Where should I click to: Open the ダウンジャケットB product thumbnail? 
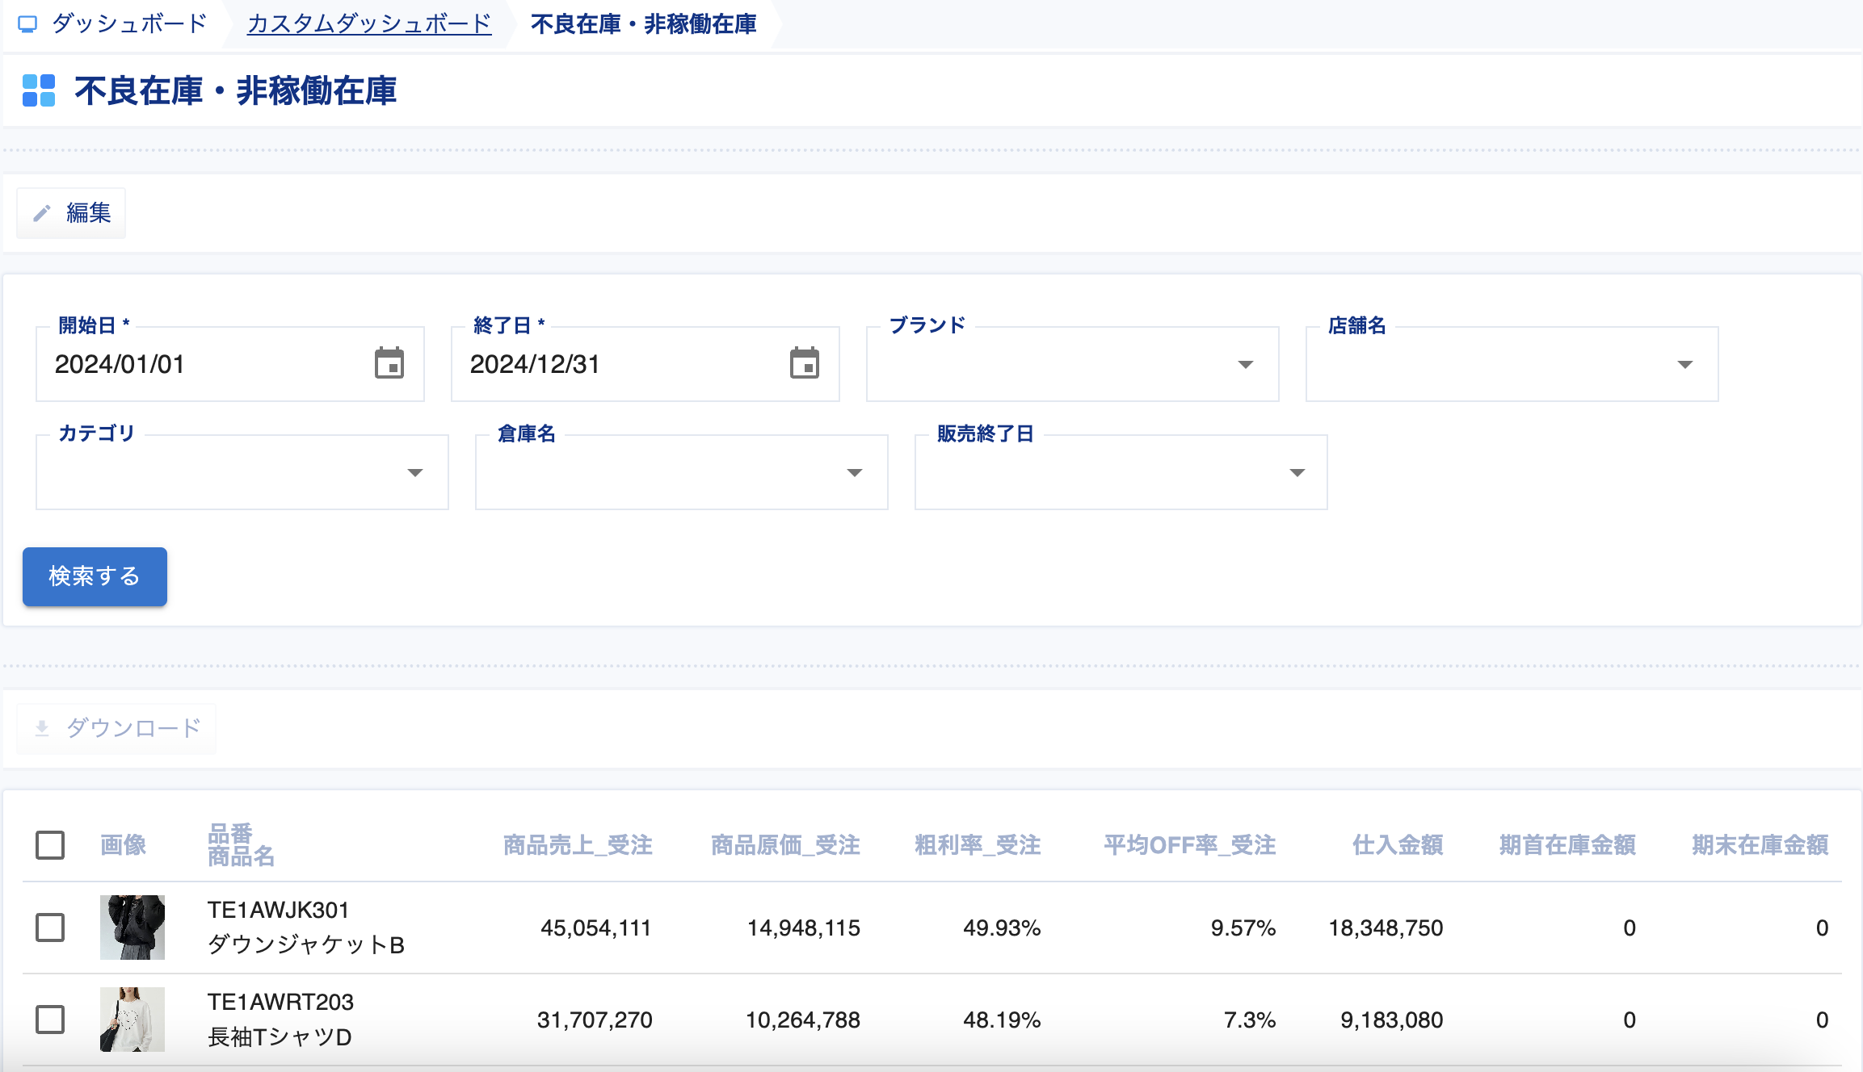tap(132, 928)
